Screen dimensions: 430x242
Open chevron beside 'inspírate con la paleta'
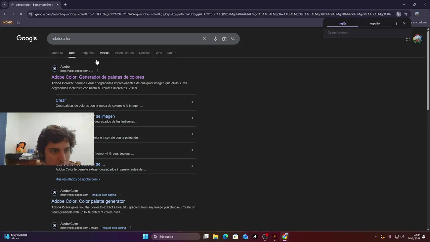(192, 134)
